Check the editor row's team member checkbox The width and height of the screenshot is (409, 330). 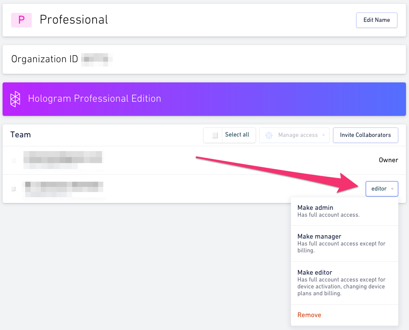[14, 189]
